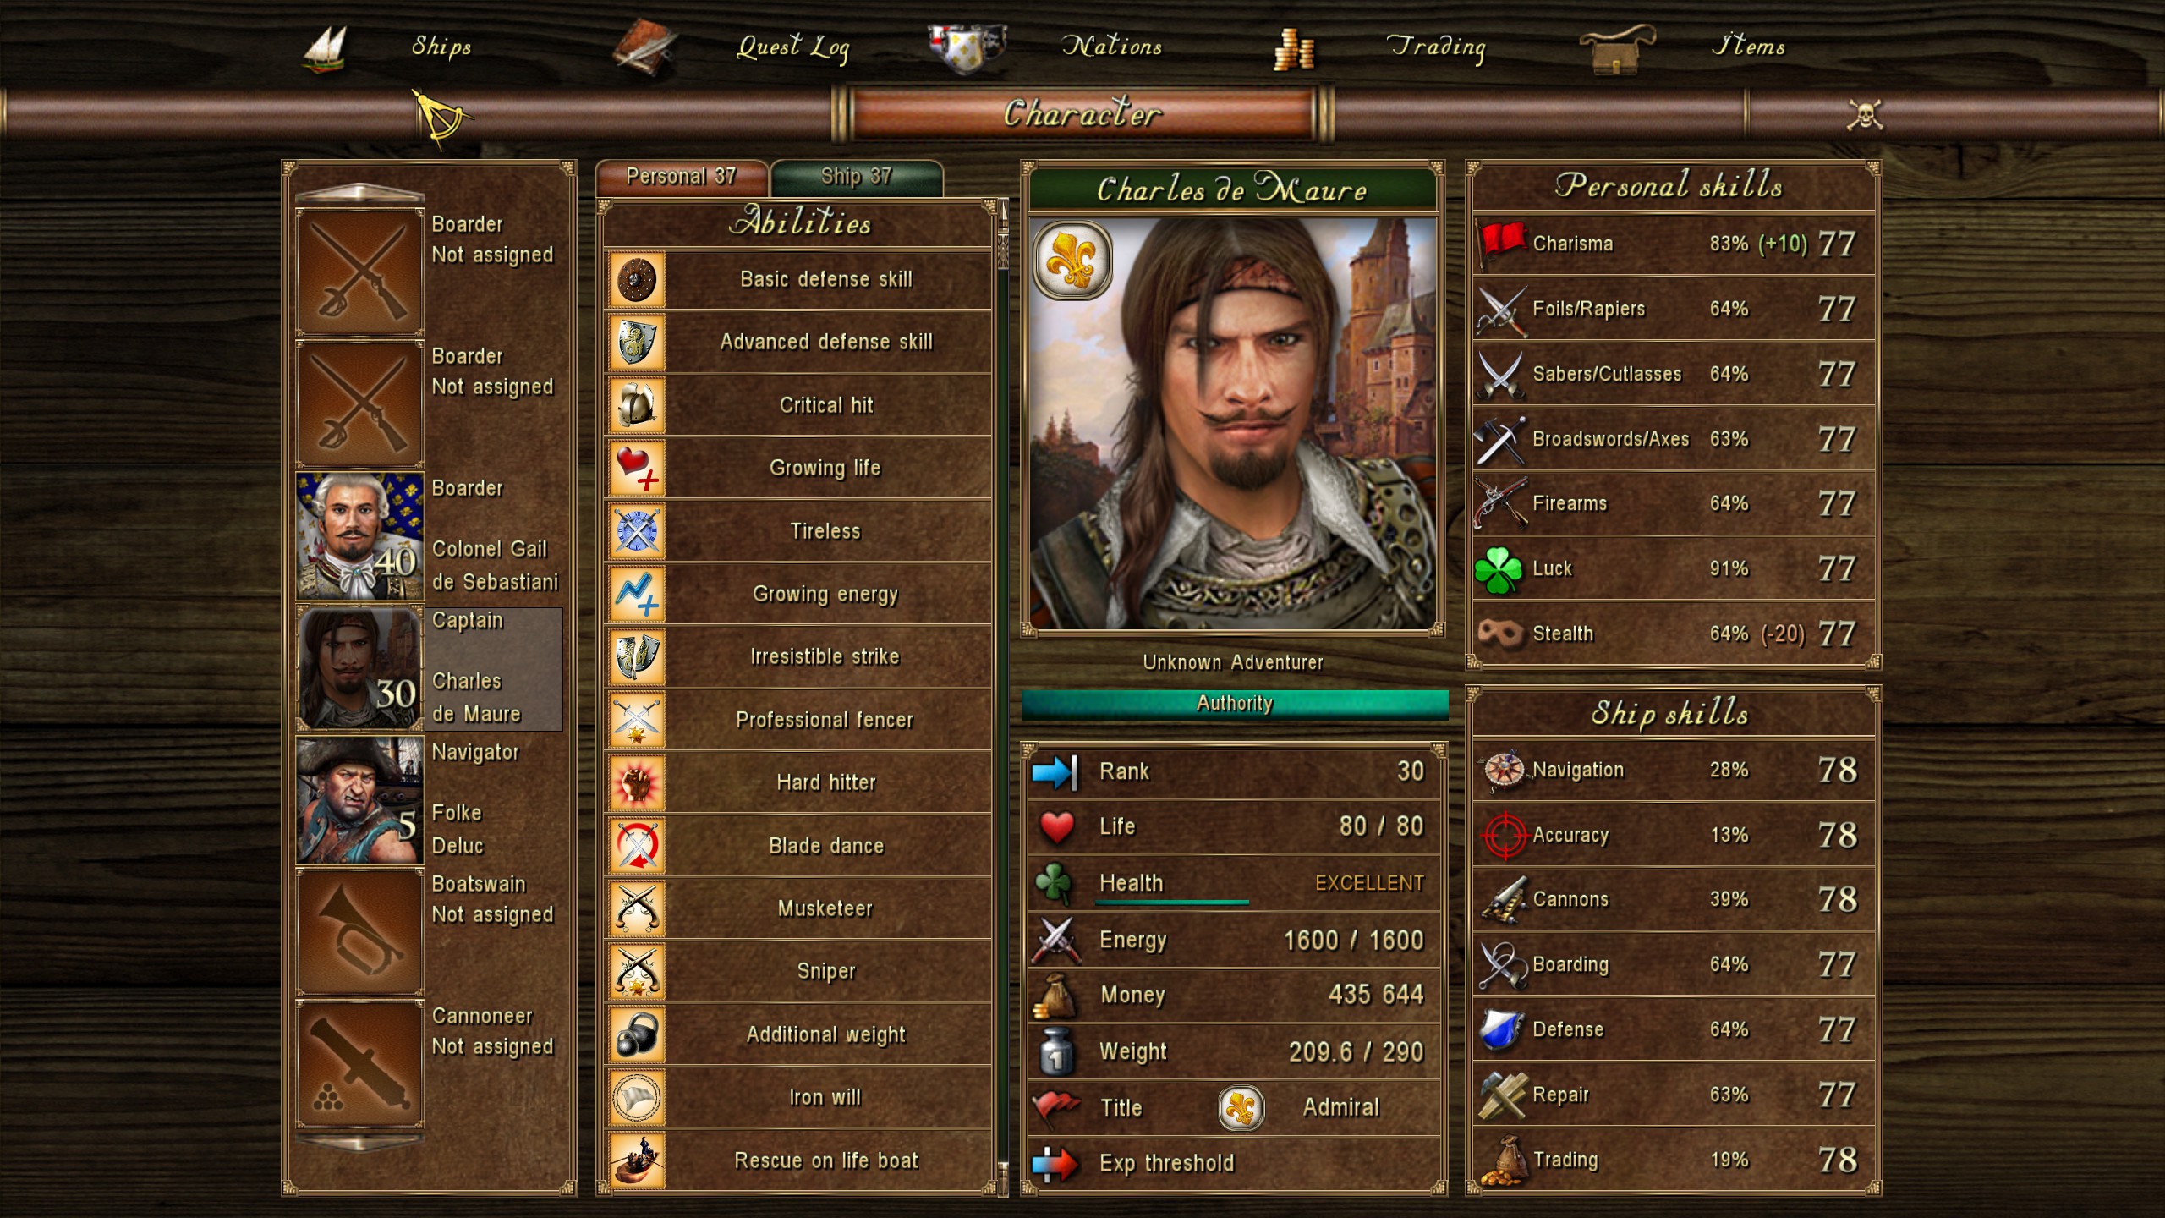Screen dimensions: 2165x1218
Task: Click the Authority progress bar
Action: click(1235, 704)
